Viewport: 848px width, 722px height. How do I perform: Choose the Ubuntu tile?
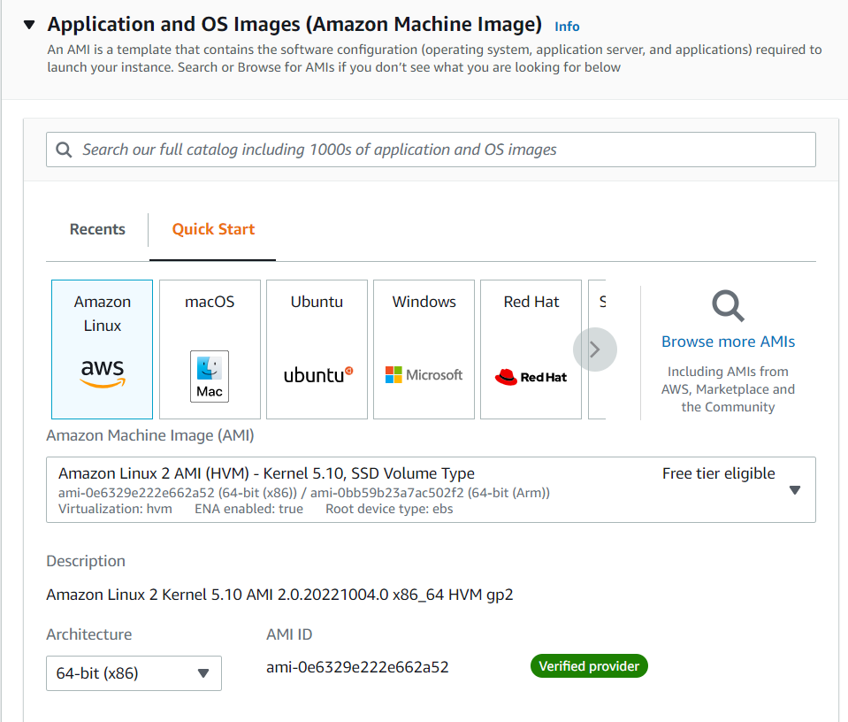click(317, 349)
